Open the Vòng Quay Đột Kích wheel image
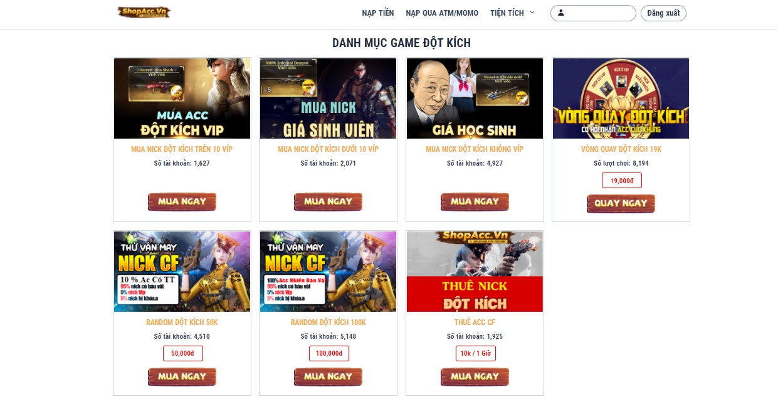Viewport: 778px width, 409px height. pos(621,98)
